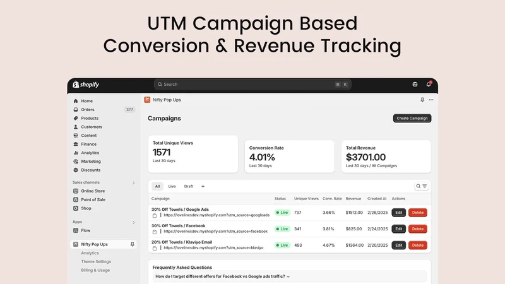Click the Home icon in sidebar

click(76, 101)
